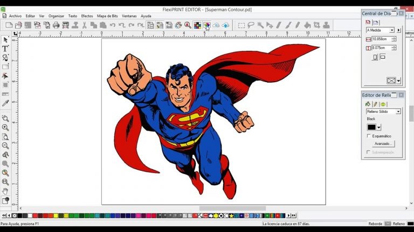Screen dimensions: 414x232
Task: Enable the Esquemático checkbox
Action: 369,136
